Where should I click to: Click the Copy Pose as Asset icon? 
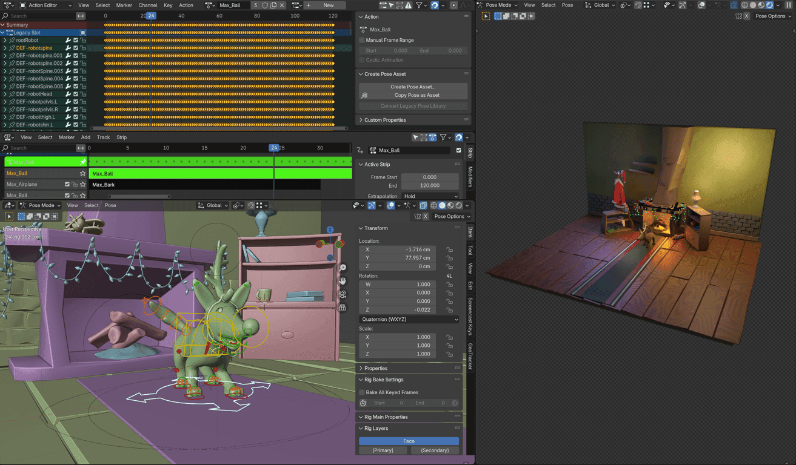(x=364, y=95)
